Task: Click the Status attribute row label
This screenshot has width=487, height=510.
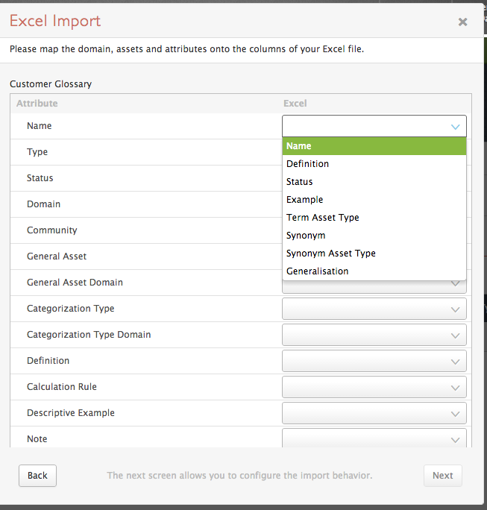Action: [x=40, y=178]
